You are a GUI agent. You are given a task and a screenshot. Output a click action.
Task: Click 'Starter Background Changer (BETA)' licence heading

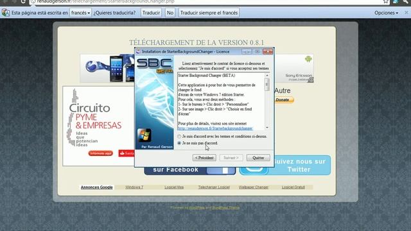[207, 76]
